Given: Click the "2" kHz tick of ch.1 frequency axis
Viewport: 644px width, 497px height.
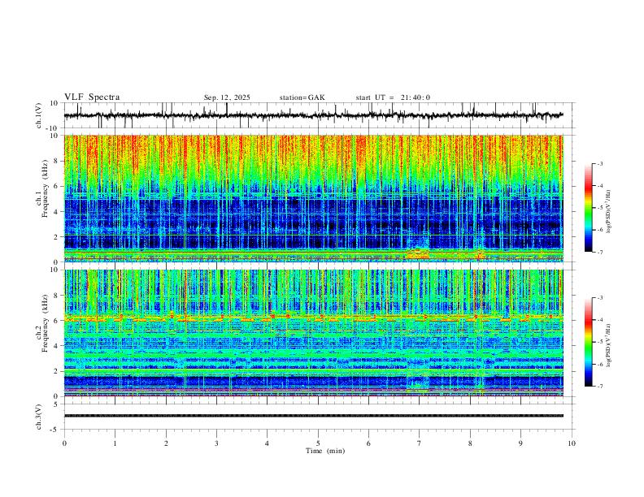Looking at the screenshot, I should pos(57,236).
